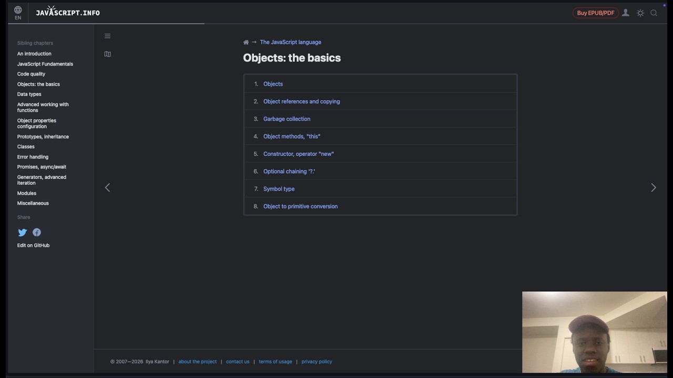Select Classes in sidebar
This screenshot has height=378, width=673.
coord(26,146)
